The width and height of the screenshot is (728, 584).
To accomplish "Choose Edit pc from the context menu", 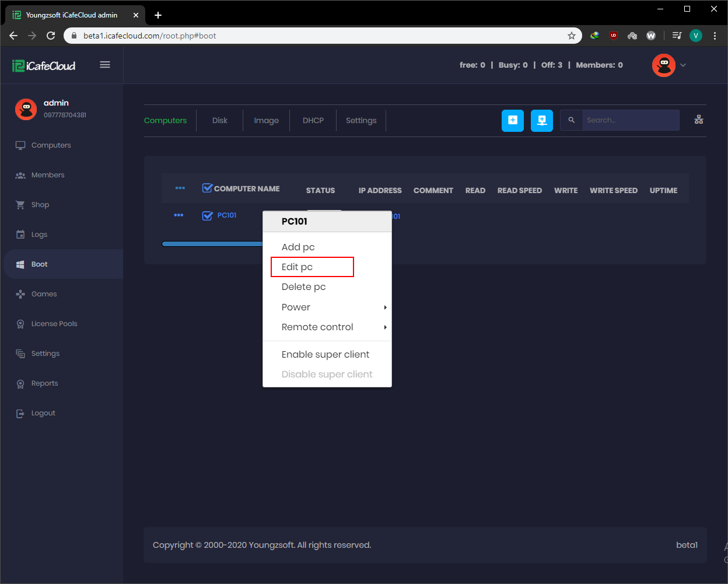I will pyautogui.click(x=297, y=267).
